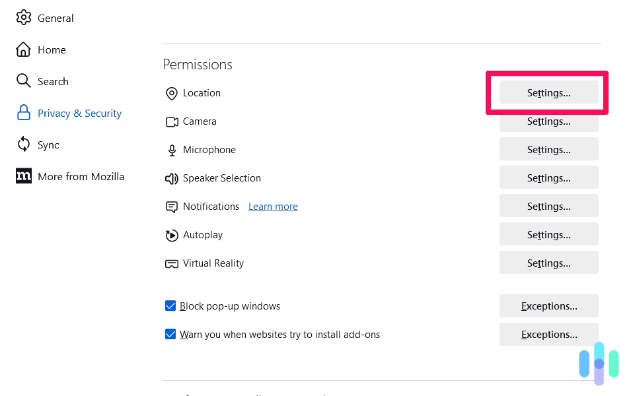Uncheck warning for add-on installs
This screenshot has width=629, height=396.
pos(170,334)
